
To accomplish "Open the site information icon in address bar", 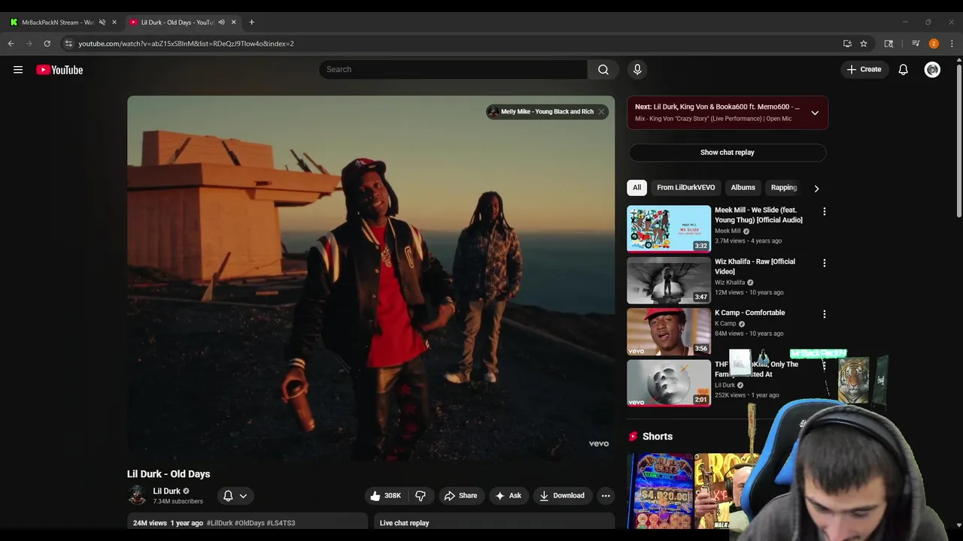I will (68, 44).
